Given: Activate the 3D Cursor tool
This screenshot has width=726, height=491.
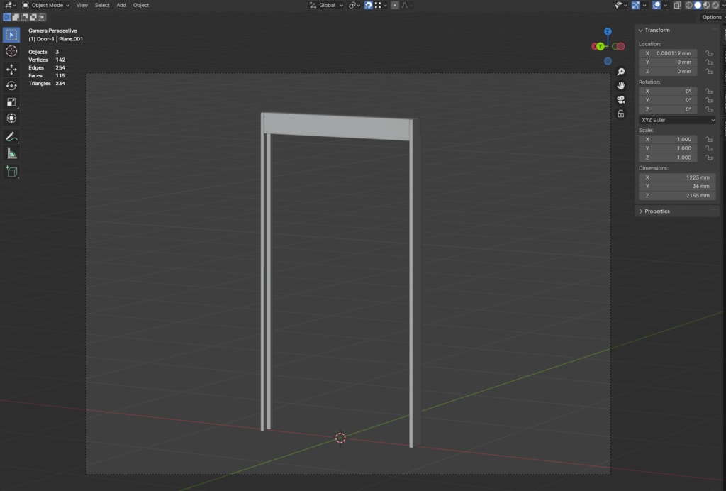Looking at the screenshot, I should pyautogui.click(x=11, y=51).
